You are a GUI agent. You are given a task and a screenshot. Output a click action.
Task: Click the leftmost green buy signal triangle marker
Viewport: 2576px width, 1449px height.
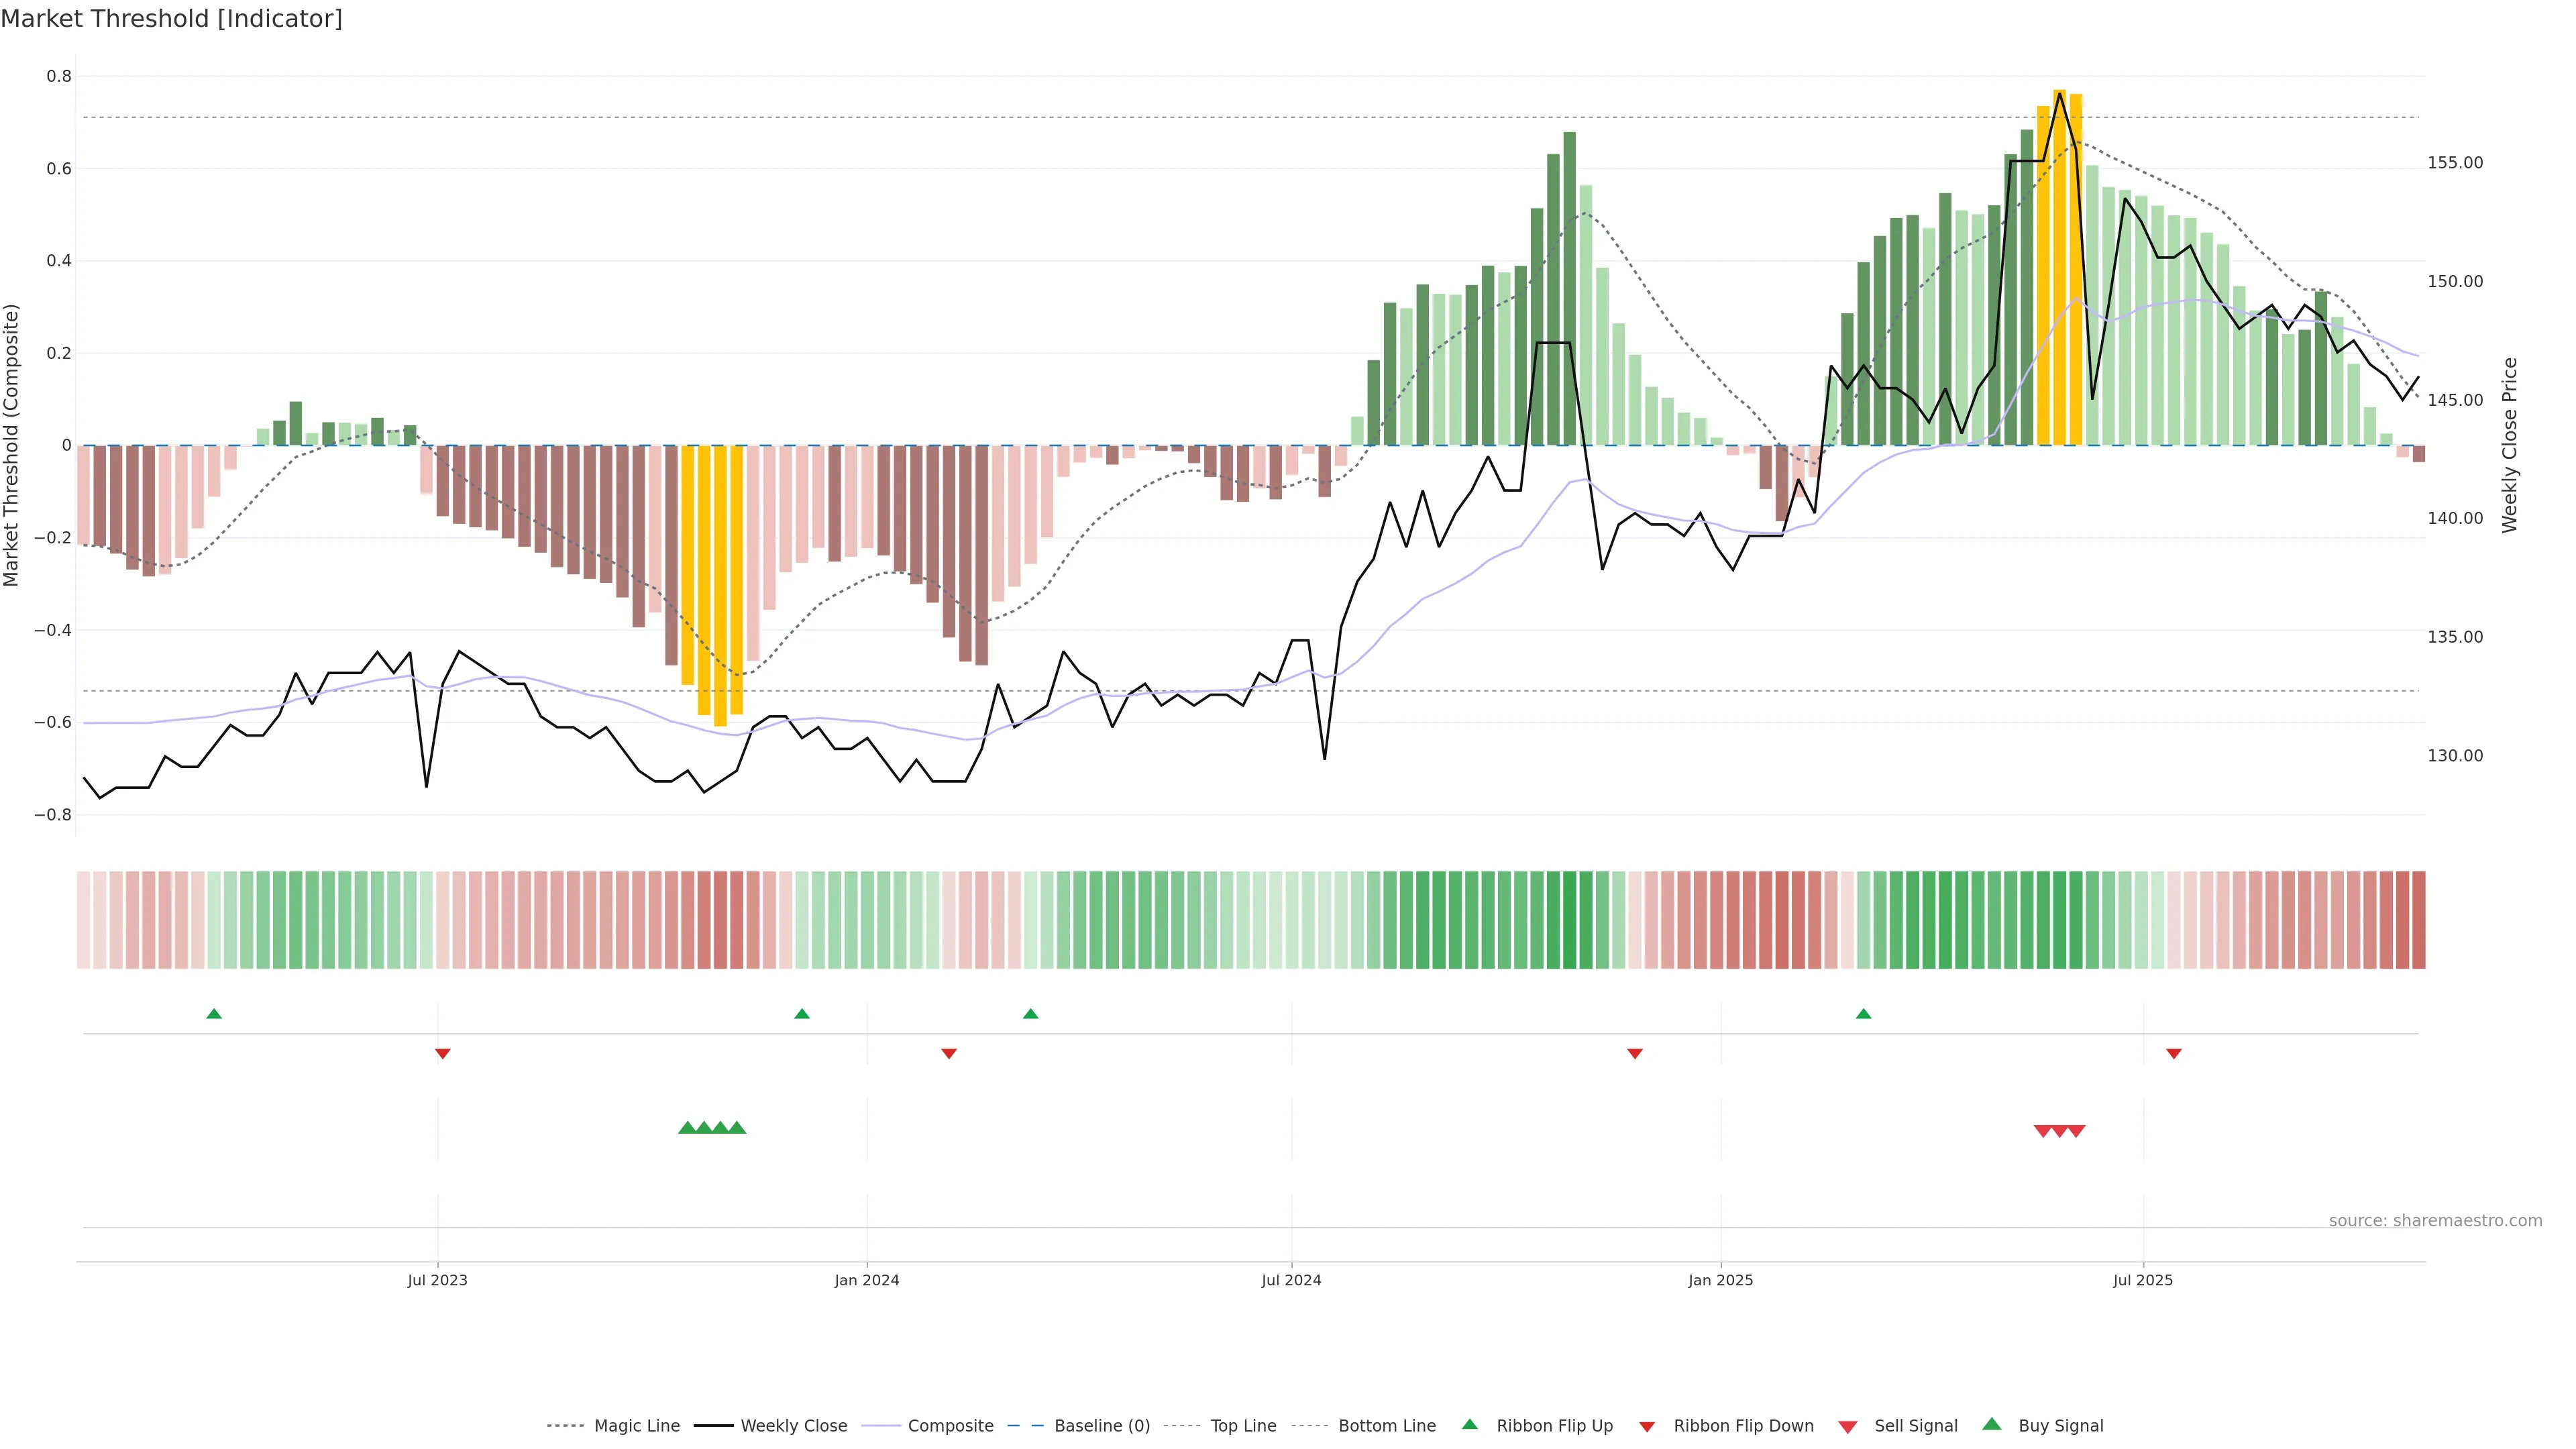click(687, 1128)
